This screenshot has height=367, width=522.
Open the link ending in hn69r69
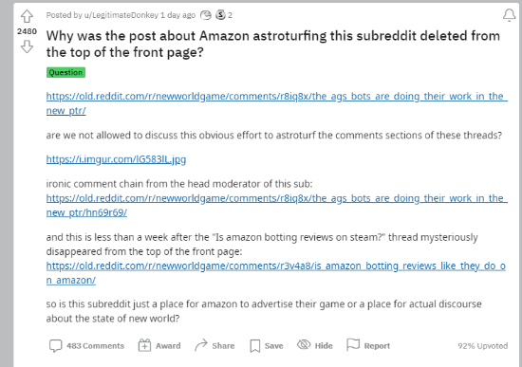[x=276, y=205]
